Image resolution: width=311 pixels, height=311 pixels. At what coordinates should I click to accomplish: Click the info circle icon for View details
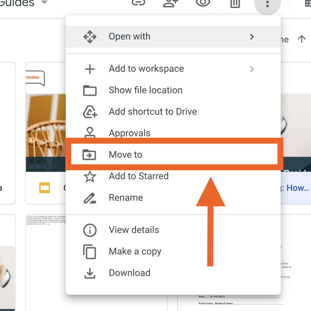pyautogui.click(x=90, y=230)
